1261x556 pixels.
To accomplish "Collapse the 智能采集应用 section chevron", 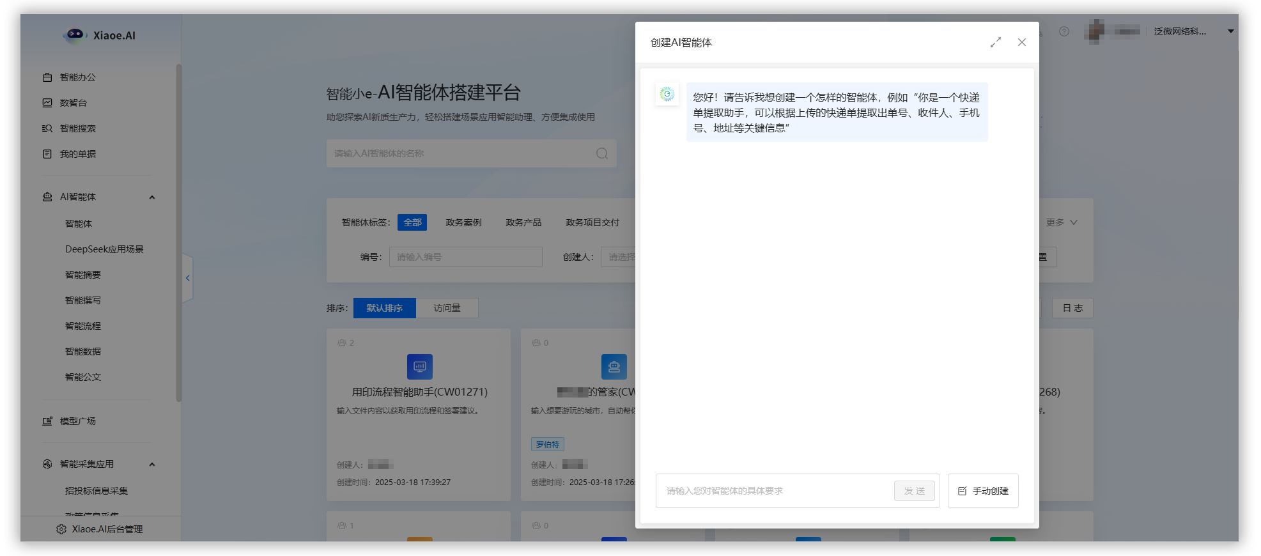I will click(152, 464).
